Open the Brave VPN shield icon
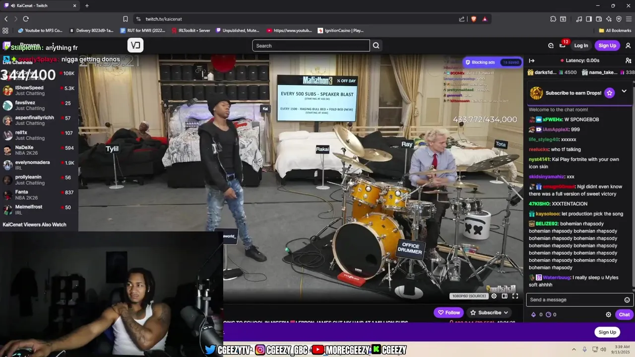Image resolution: width=635 pixels, height=357 pixels. (619, 19)
